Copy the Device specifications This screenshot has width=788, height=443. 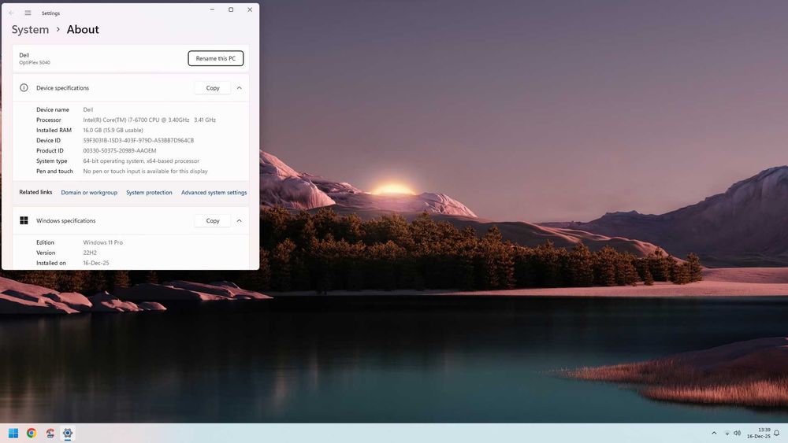[213, 88]
